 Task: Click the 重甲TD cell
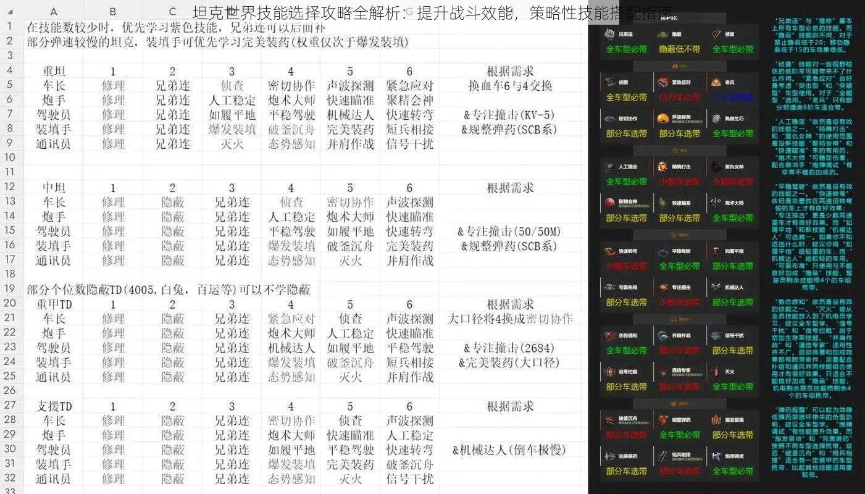click(54, 304)
